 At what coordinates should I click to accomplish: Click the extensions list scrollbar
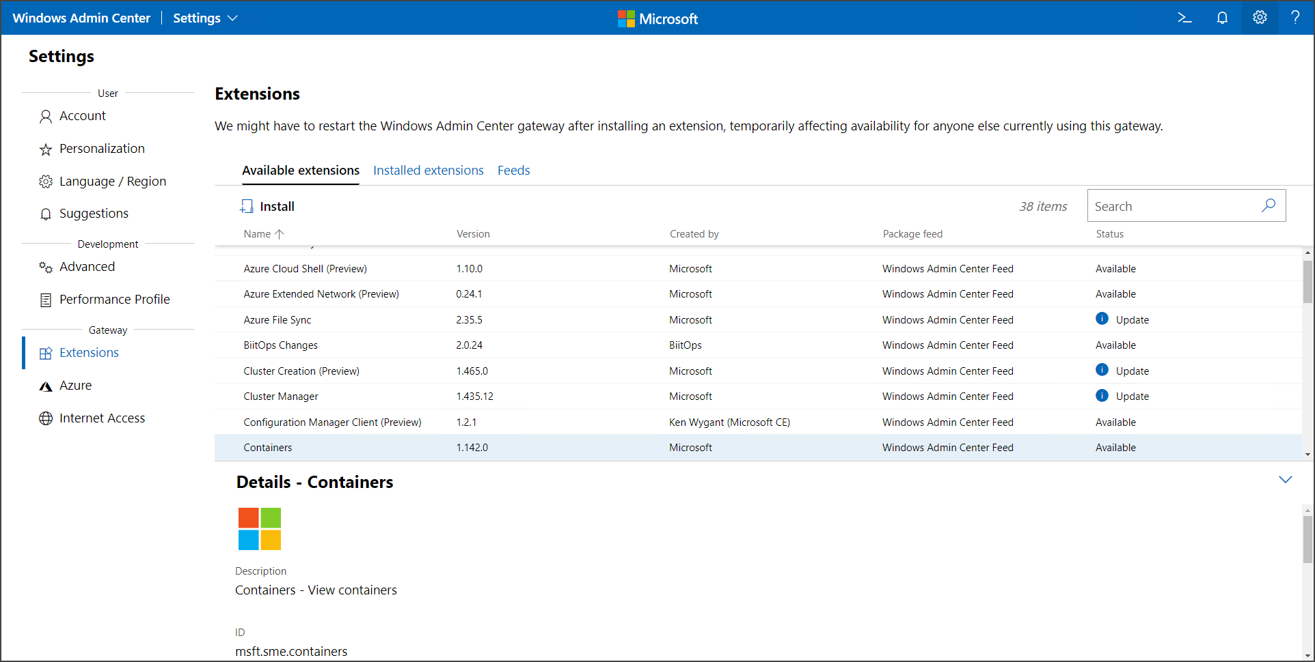(1307, 281)
